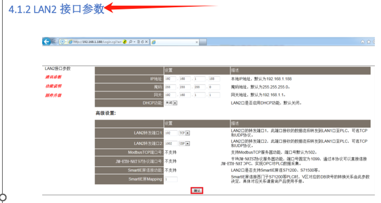Click the LAN2转发端口2 port field 1002
The width and height of the screenshot is (381, 203).
(171, 144)
